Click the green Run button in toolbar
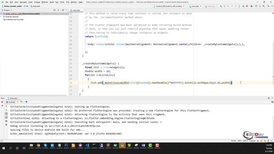The width and height of the screenshot is (274, 154). [221, 6]
